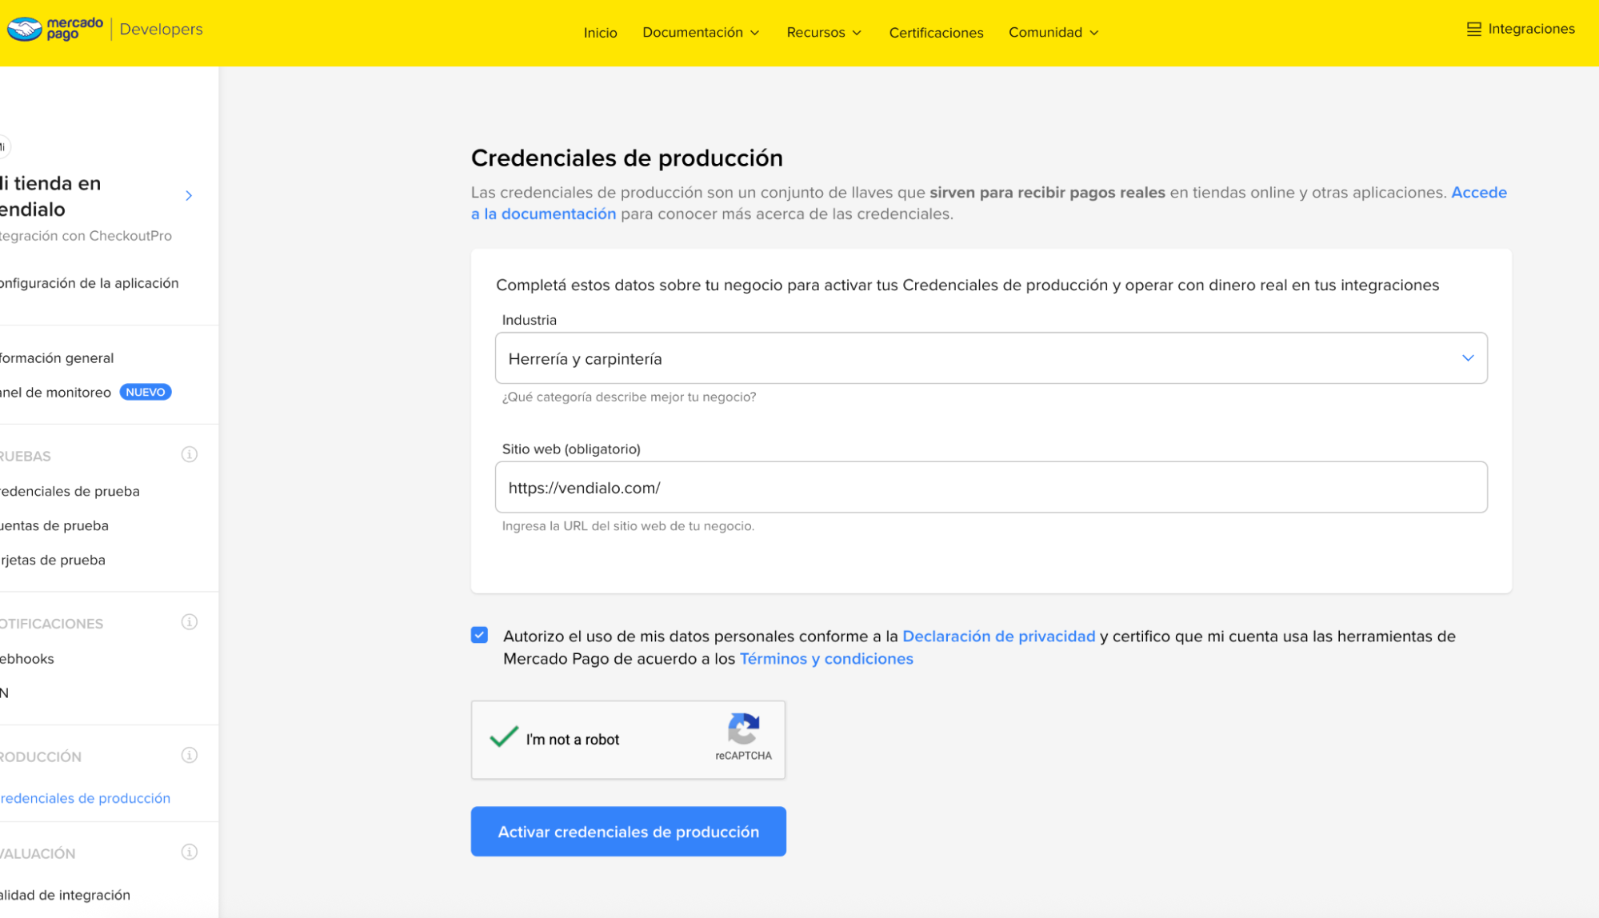Open the Industria dropdown

pos(991,358)
